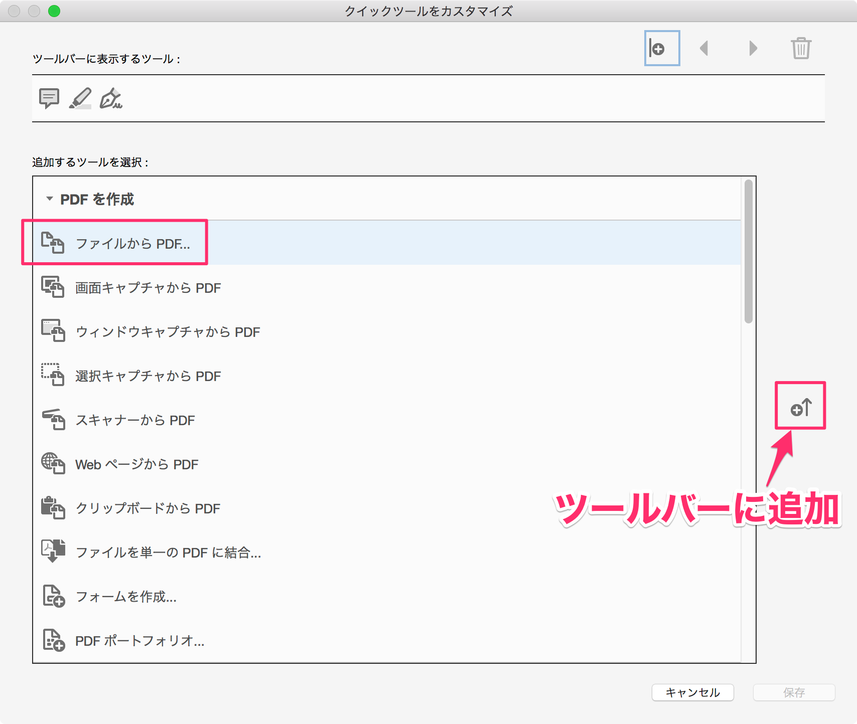This screenshot has height=724, width=857.
Task: Select the sticky note comment tool icon
Action: point(49,98)
